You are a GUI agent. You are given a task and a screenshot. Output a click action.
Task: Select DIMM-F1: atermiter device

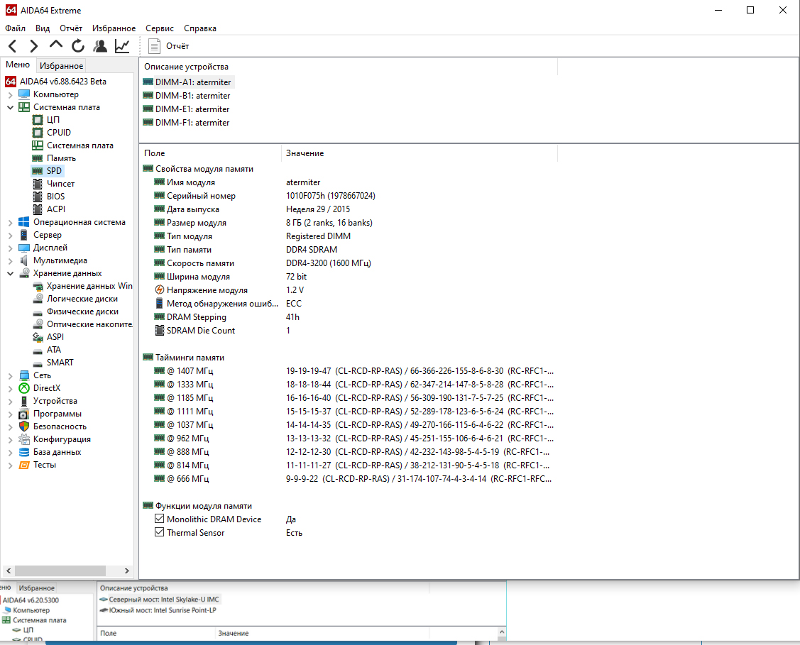[x=192, y=123]
